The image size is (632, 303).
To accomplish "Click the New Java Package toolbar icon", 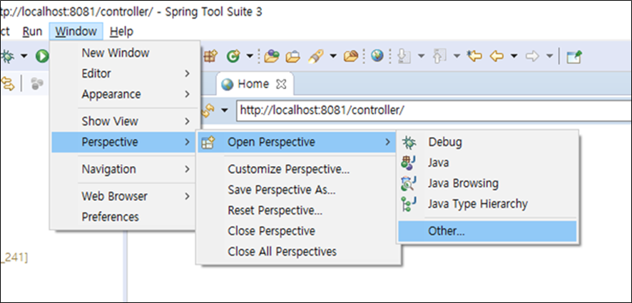I will 210,56.
